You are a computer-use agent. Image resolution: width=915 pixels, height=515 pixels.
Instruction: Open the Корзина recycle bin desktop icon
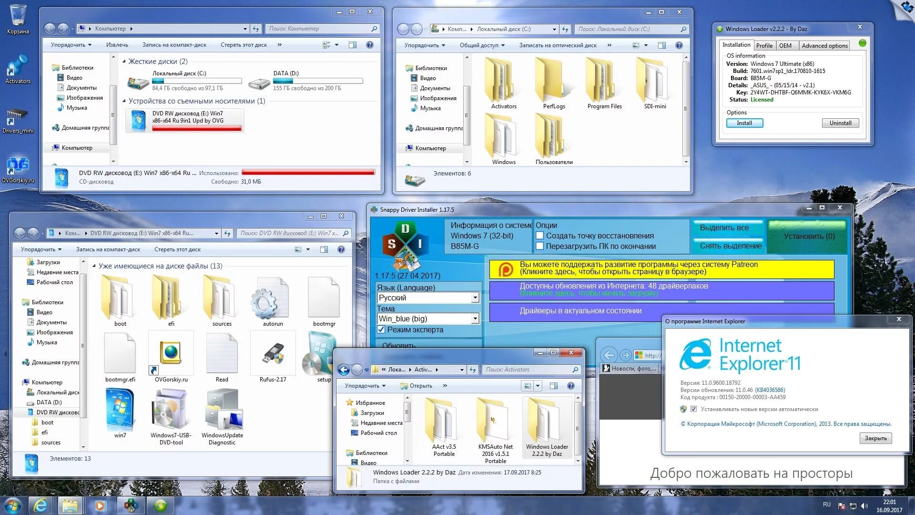click(18, 19)
